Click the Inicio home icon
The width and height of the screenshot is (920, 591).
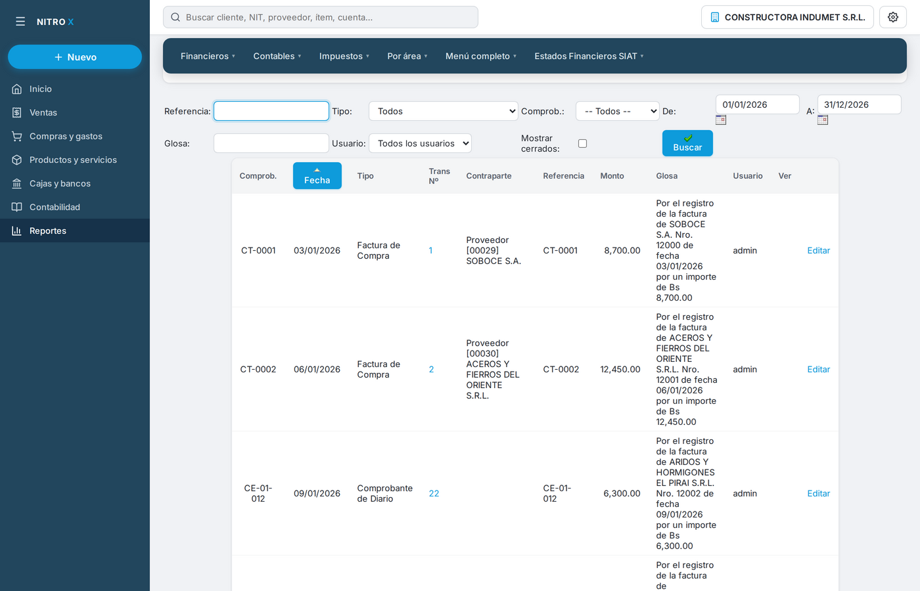[17, 89]
